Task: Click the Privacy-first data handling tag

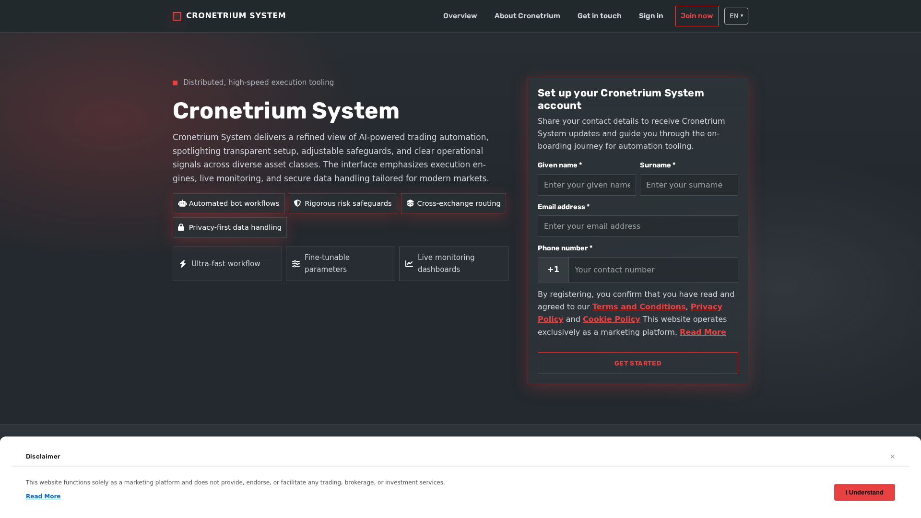Action: click(x=230, y=227)
